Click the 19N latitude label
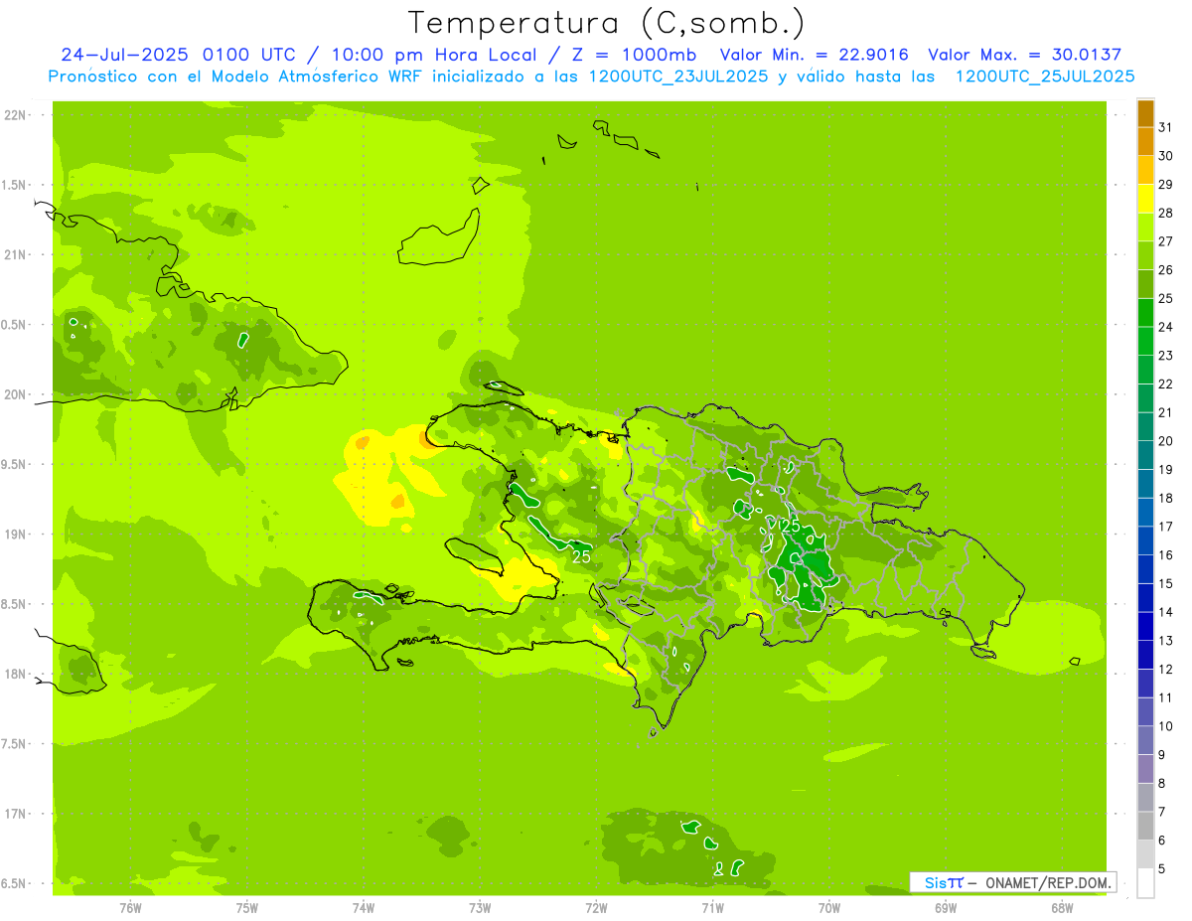The width and height of the screenshot is (1192, 921). [16, 534]
